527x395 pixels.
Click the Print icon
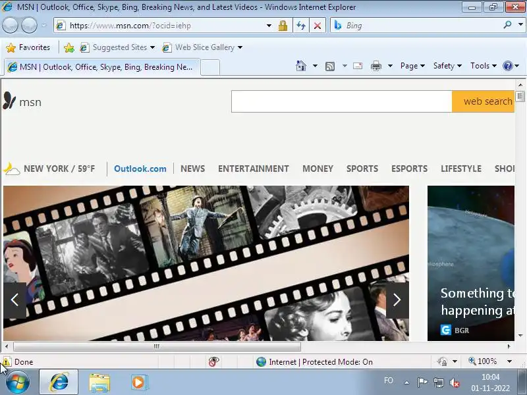click(375, 66)
